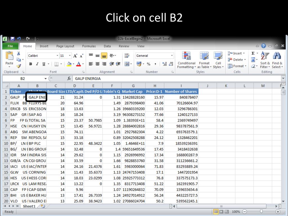Switch to the Formulas ribbon tab
The width and height of the screenshot is (288, 216).
pos(89,46)
